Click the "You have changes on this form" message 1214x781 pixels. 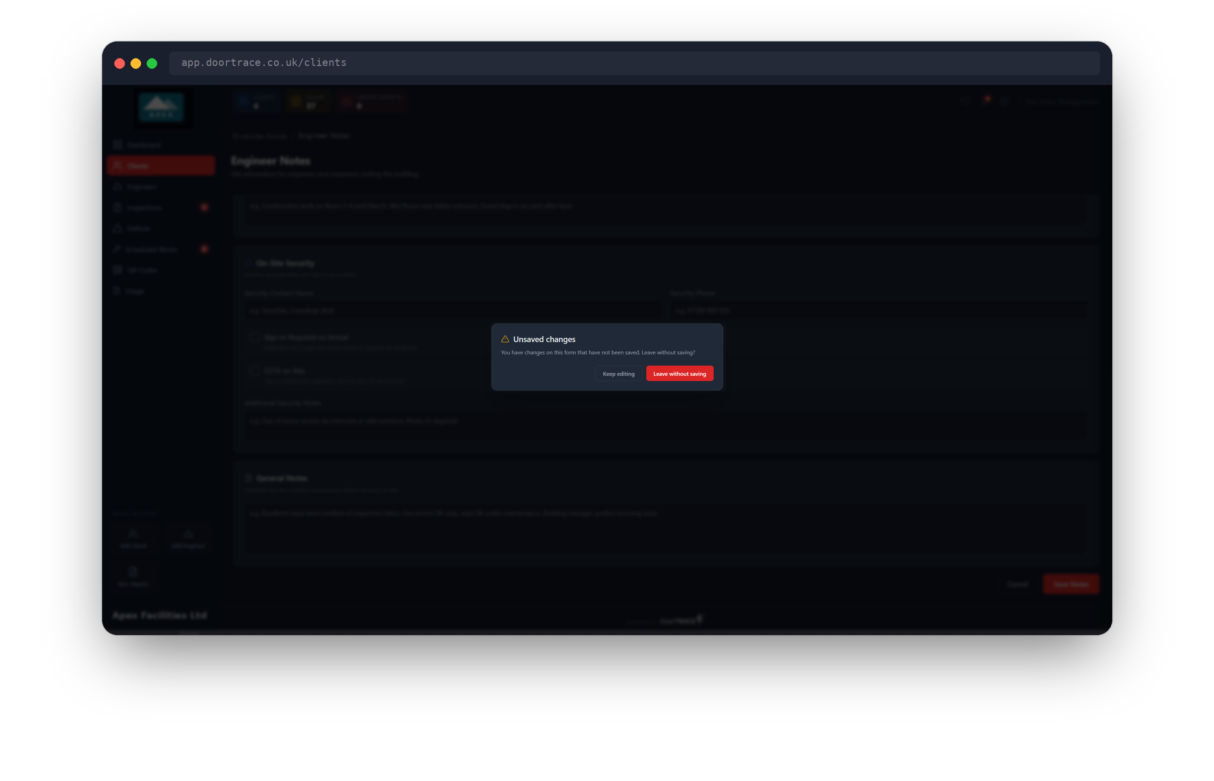tap(598, 353)
